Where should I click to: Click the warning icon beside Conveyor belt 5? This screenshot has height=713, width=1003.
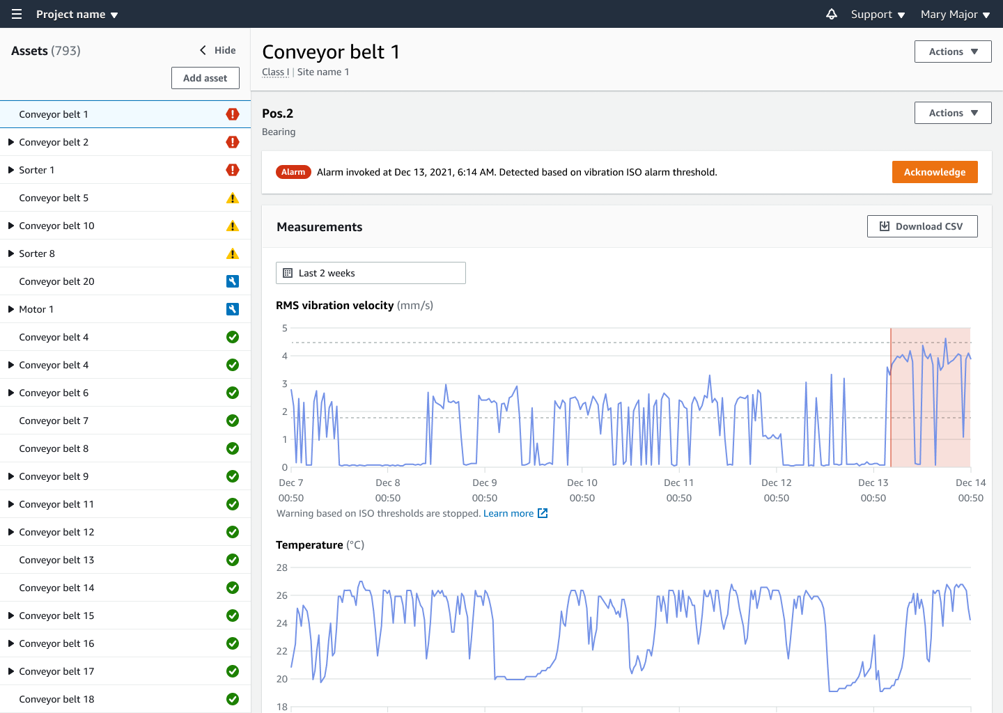click(233, 197)
